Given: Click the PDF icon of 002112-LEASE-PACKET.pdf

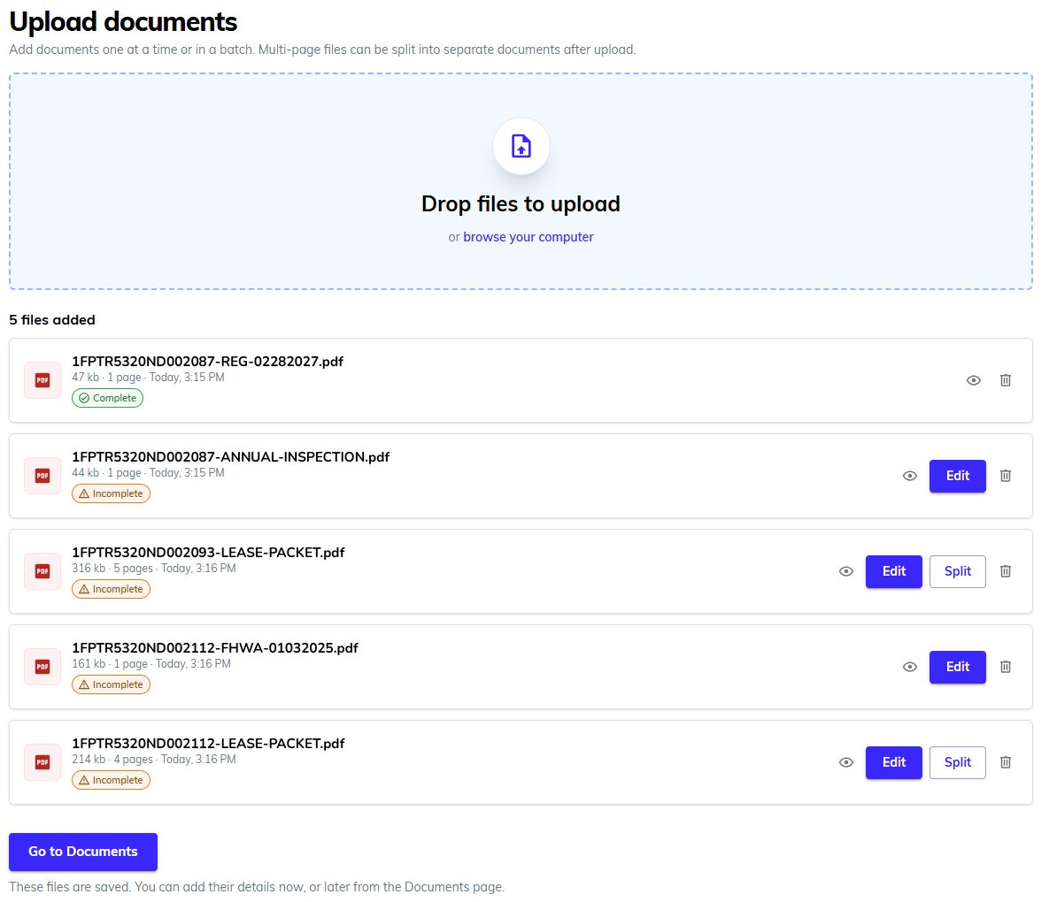Looking at the screenshot, I should coord(42,762).
